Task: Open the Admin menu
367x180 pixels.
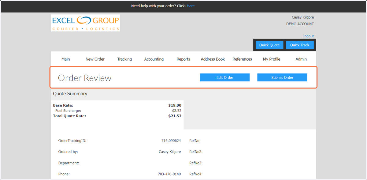Action: (x=301, y=59)
